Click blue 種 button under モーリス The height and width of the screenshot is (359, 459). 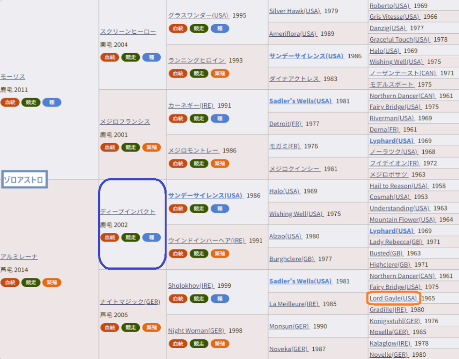[x=52, y=102]
